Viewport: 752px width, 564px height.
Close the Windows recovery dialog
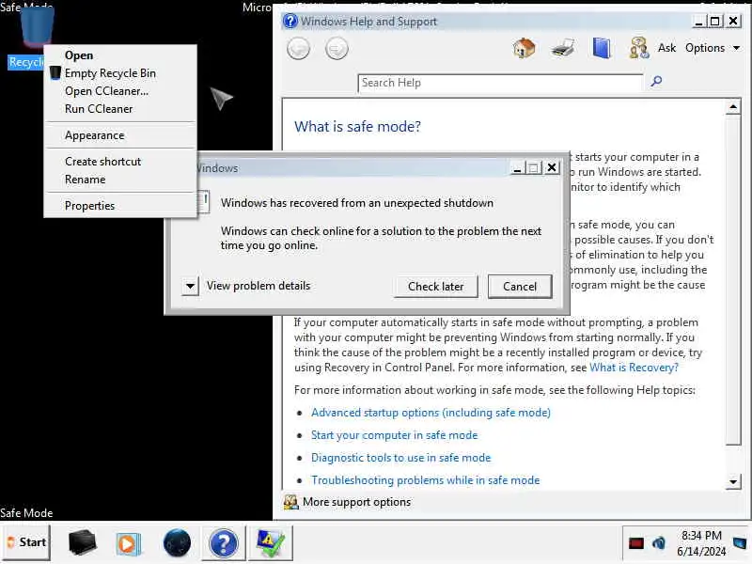pos(552,167)
